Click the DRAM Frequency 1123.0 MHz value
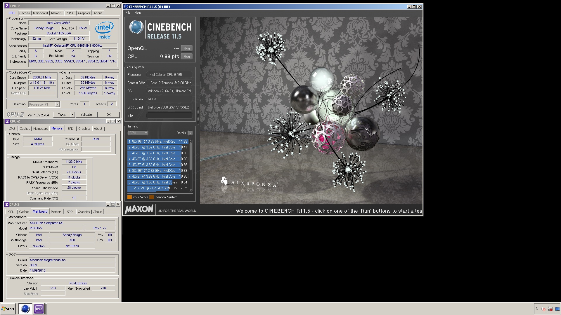561x315 pixels. pyautogui.click(x=74, y=162)
